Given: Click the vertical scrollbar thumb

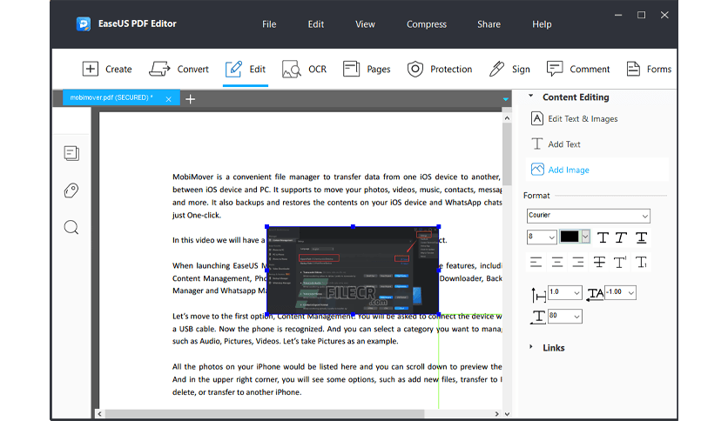Looking at the screenshot, I should click(507, 153).
